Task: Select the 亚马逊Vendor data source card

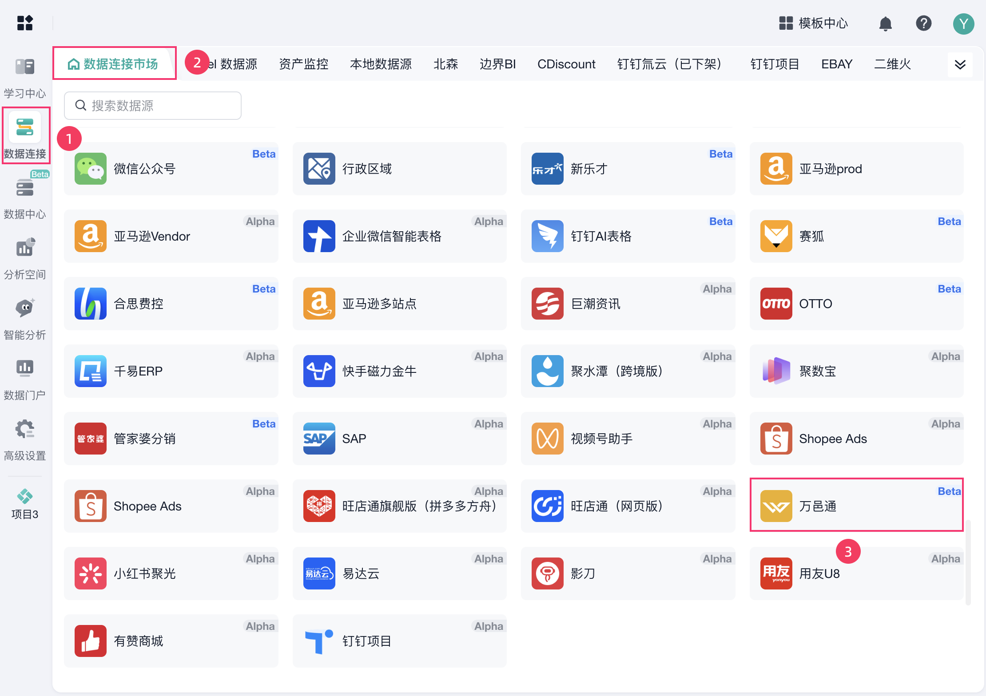Action: click(171, 236)
